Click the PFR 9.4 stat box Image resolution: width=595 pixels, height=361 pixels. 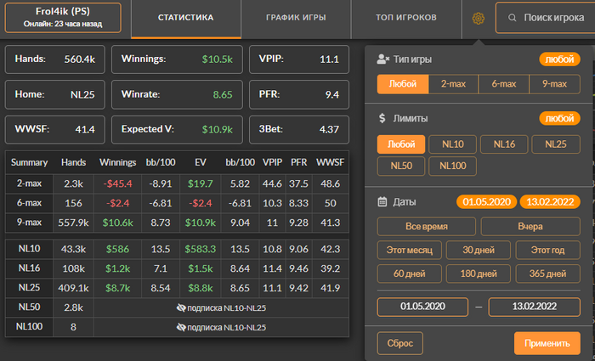point(299,94)
